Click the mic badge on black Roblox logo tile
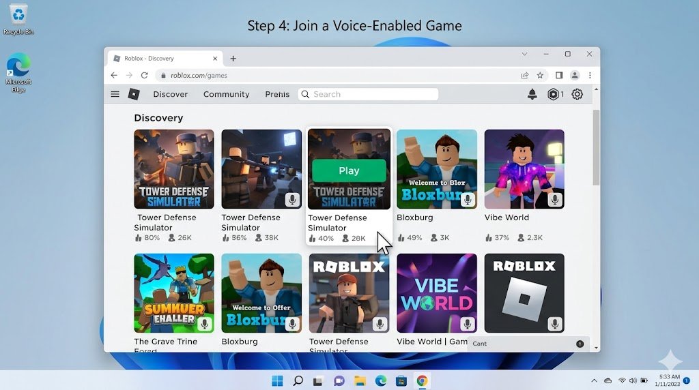Viewport: 699px width, 390px height. click(x=555, y=324)
